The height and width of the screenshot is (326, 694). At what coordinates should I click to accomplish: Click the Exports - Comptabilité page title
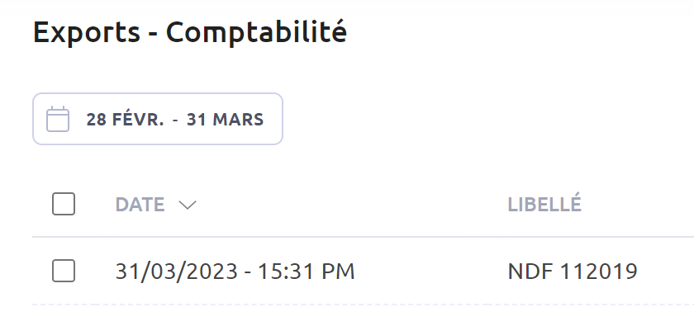click(190, 33)
